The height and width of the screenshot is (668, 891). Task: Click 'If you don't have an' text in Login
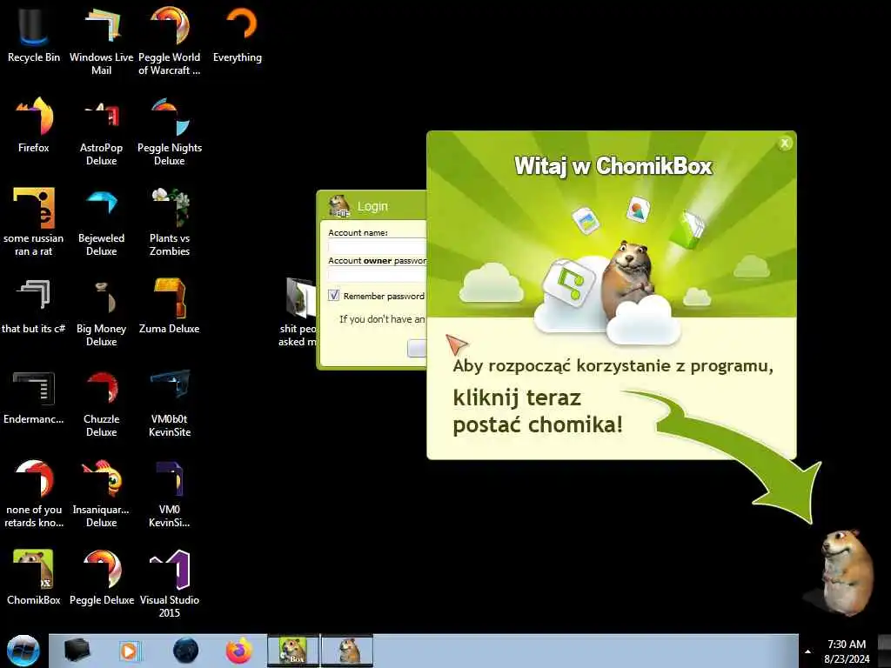pos(382,319)
